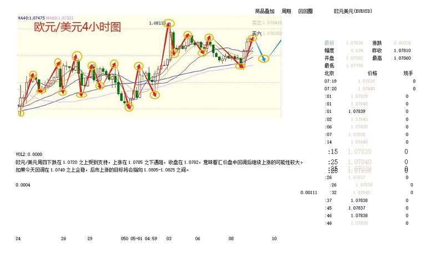Click the 29 date axis label
This screenshot has height=260, width=444.
90,238
